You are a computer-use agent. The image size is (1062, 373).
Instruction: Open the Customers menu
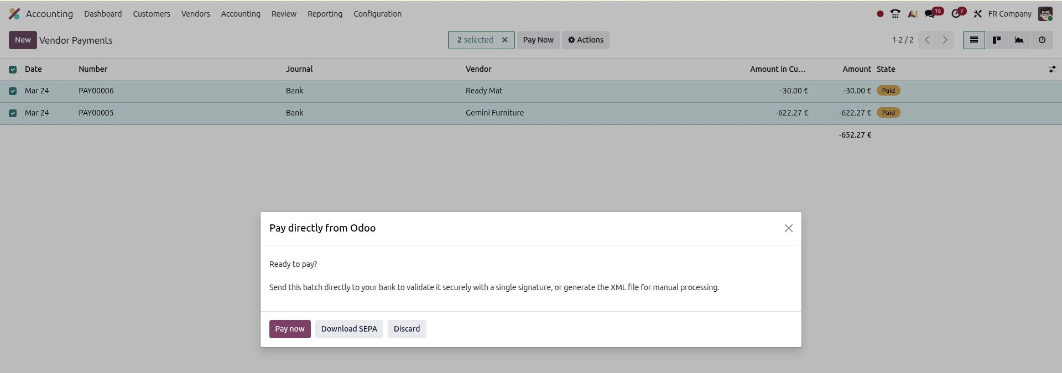coord(152,14)
